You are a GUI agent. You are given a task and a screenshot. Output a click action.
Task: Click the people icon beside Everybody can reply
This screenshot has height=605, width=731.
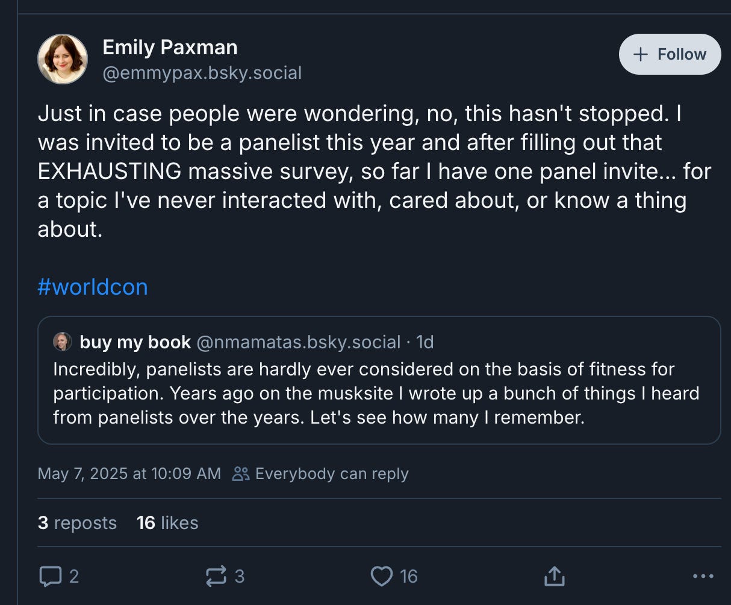241,474
